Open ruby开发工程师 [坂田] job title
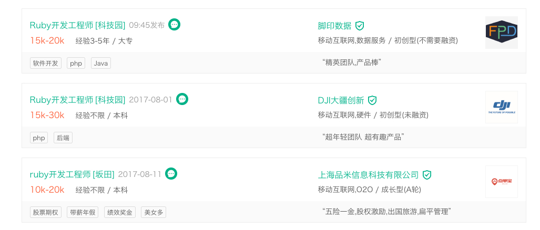Viewport: 540px width, 230px height. [72, 174]
